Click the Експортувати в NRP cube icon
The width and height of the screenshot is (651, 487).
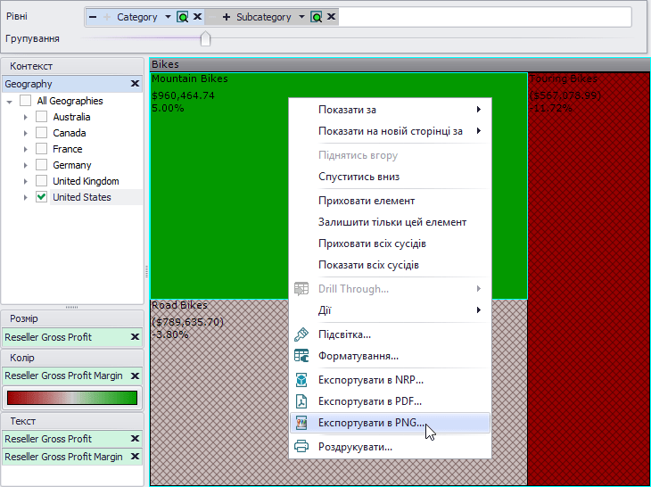coord(301,380)
